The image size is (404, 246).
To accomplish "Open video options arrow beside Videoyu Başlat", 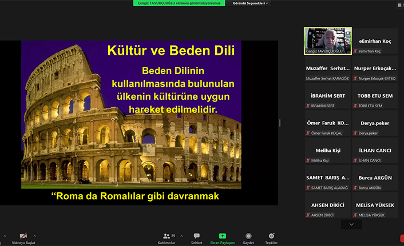I will click(x=34, y=235).
